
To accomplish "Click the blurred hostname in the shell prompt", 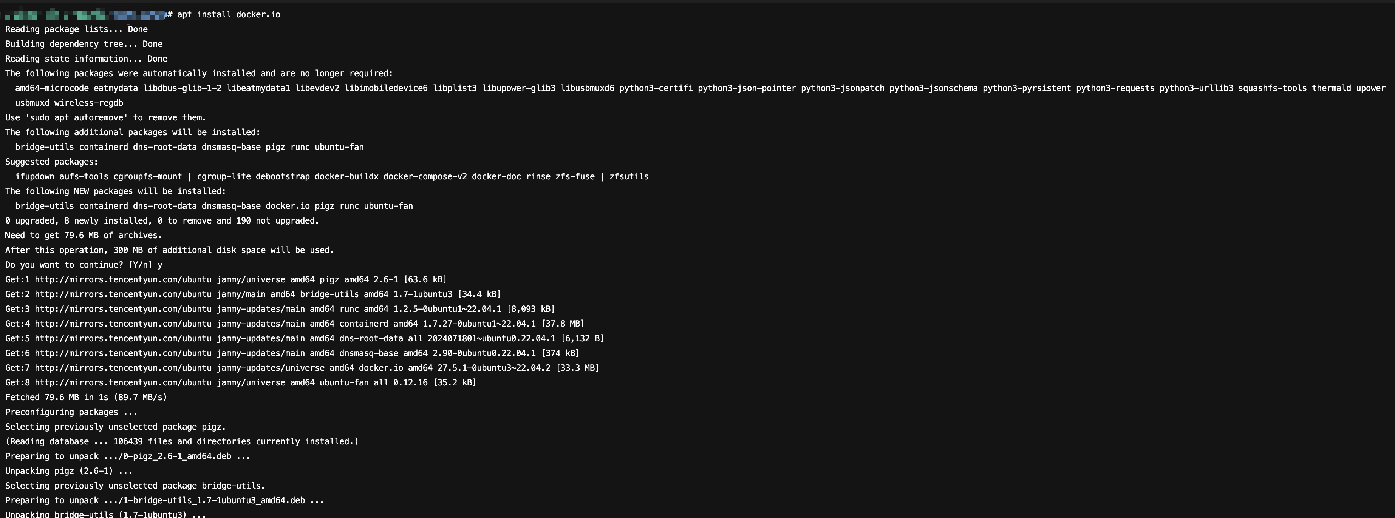I will (x=85, y=15).
